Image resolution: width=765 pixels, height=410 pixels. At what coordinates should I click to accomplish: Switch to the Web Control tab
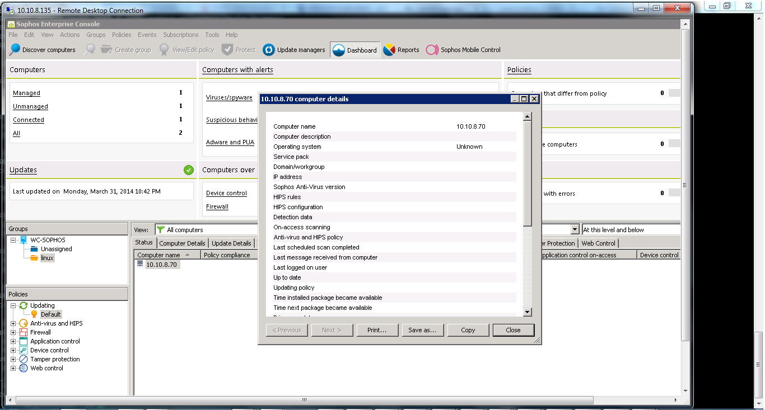click(x=598, y=243)
